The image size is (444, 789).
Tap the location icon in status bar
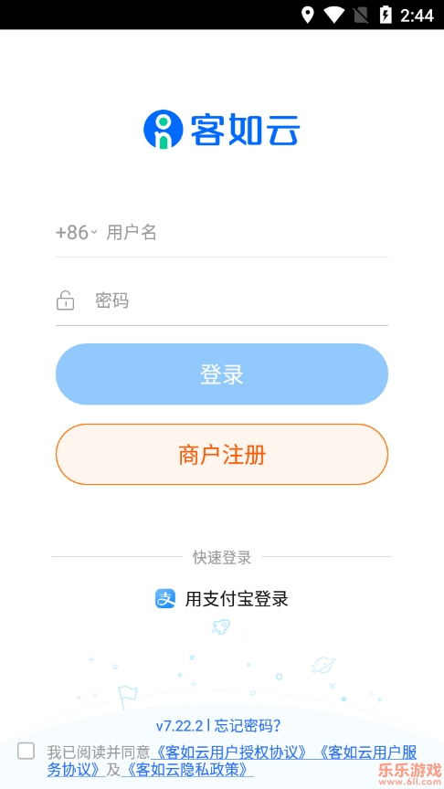coord(307,16)
